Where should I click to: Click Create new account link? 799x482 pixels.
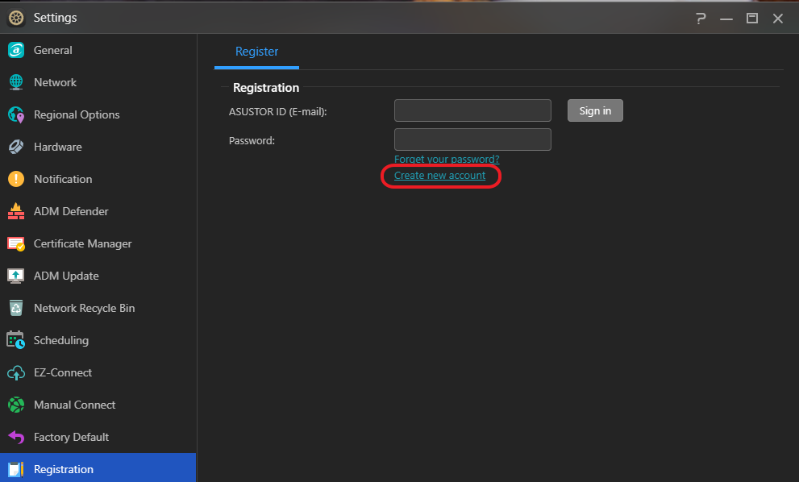439,175
